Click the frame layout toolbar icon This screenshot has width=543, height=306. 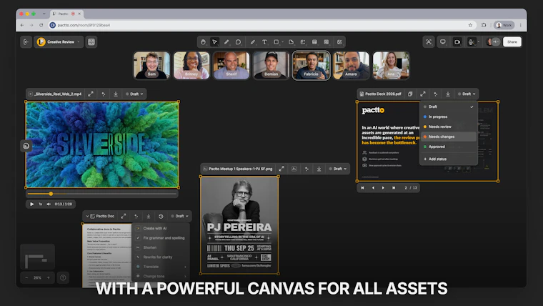click(x=327, y=42)
